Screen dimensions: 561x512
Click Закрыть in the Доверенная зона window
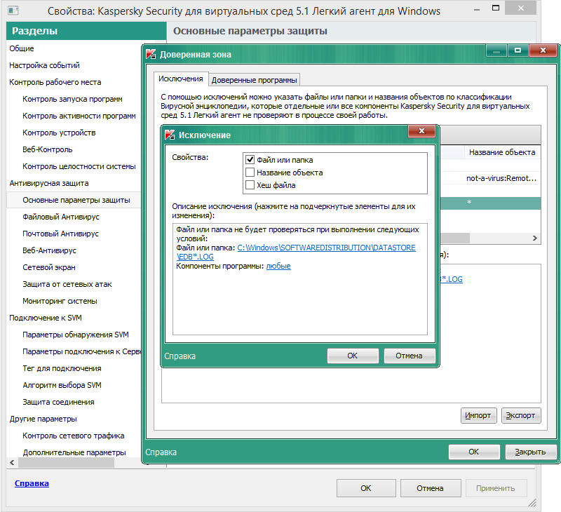[x=530, y=452]
